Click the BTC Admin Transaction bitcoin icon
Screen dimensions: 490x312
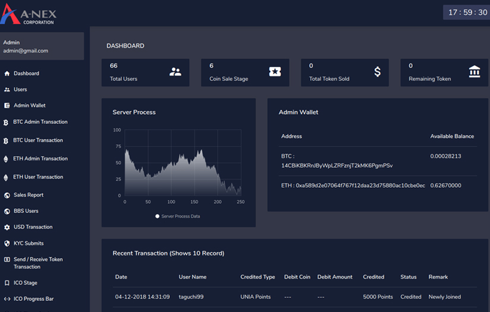click(5, 122)
